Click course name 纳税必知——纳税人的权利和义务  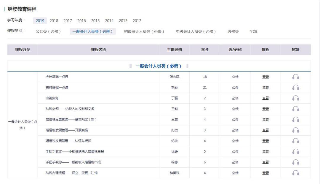[70, 109]
